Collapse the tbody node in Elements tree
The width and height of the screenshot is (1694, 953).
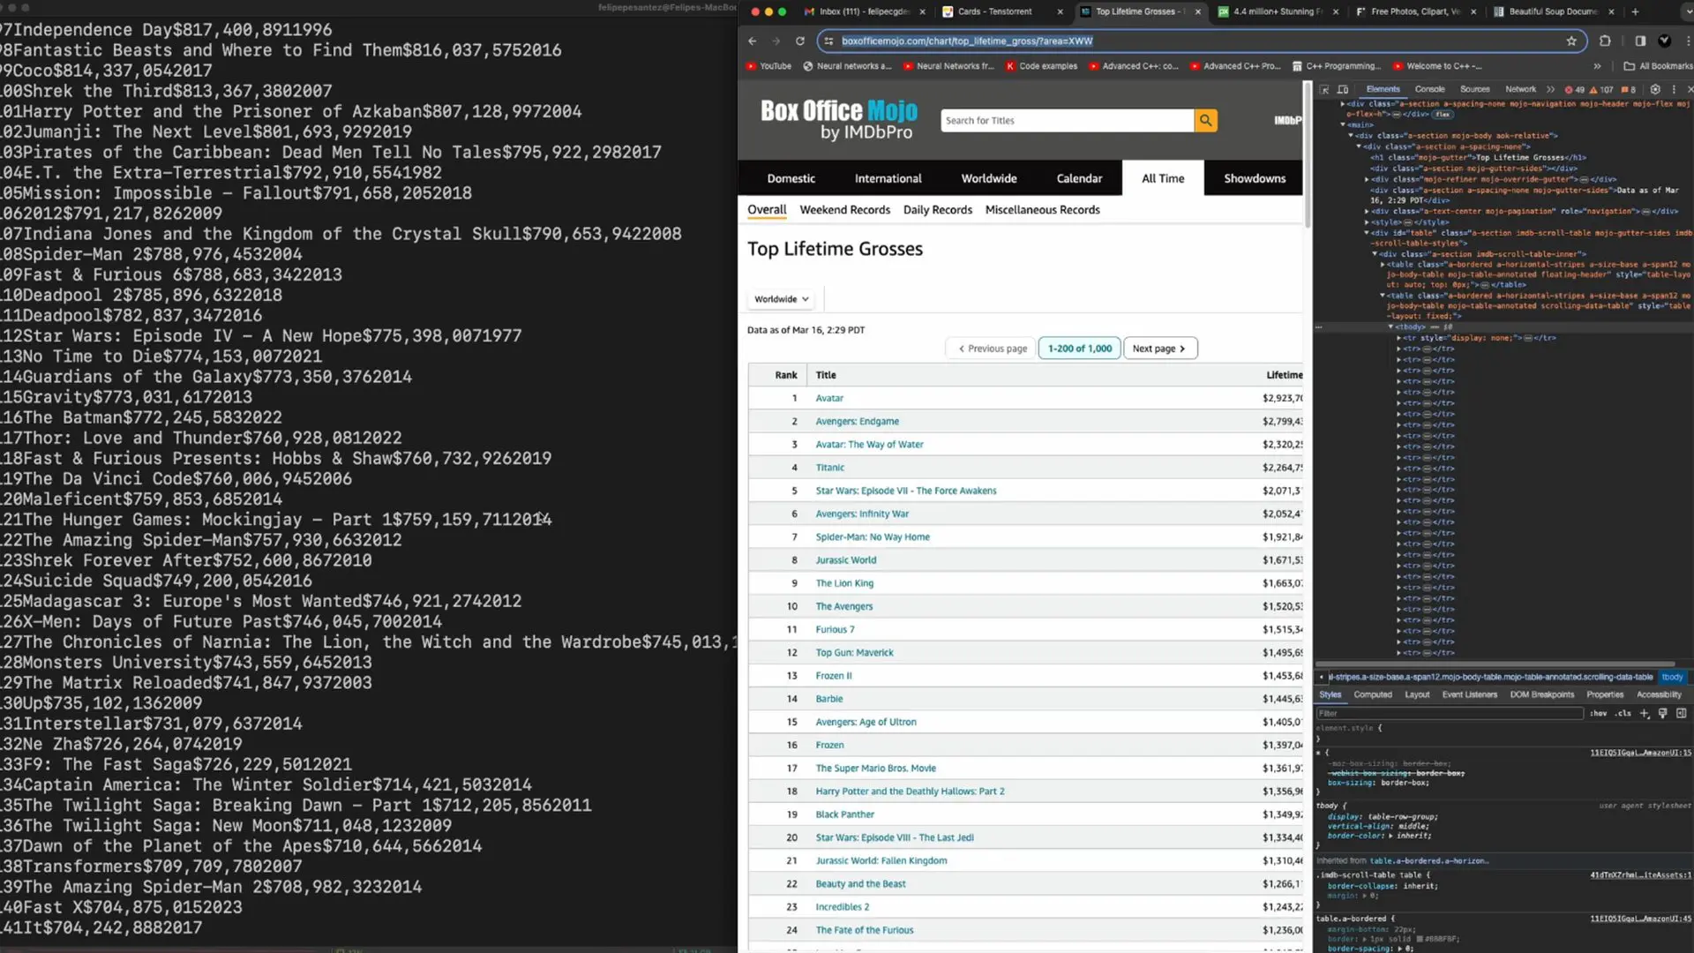(1391, 326)
